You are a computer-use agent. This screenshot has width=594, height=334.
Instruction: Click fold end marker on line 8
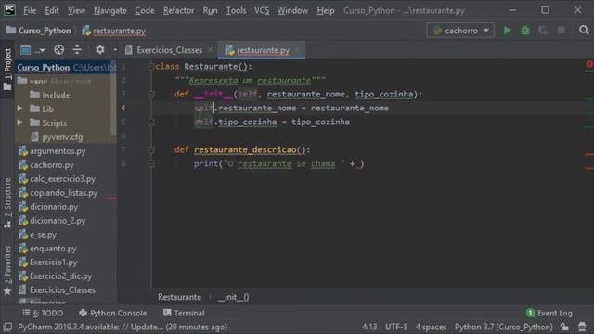150,164
